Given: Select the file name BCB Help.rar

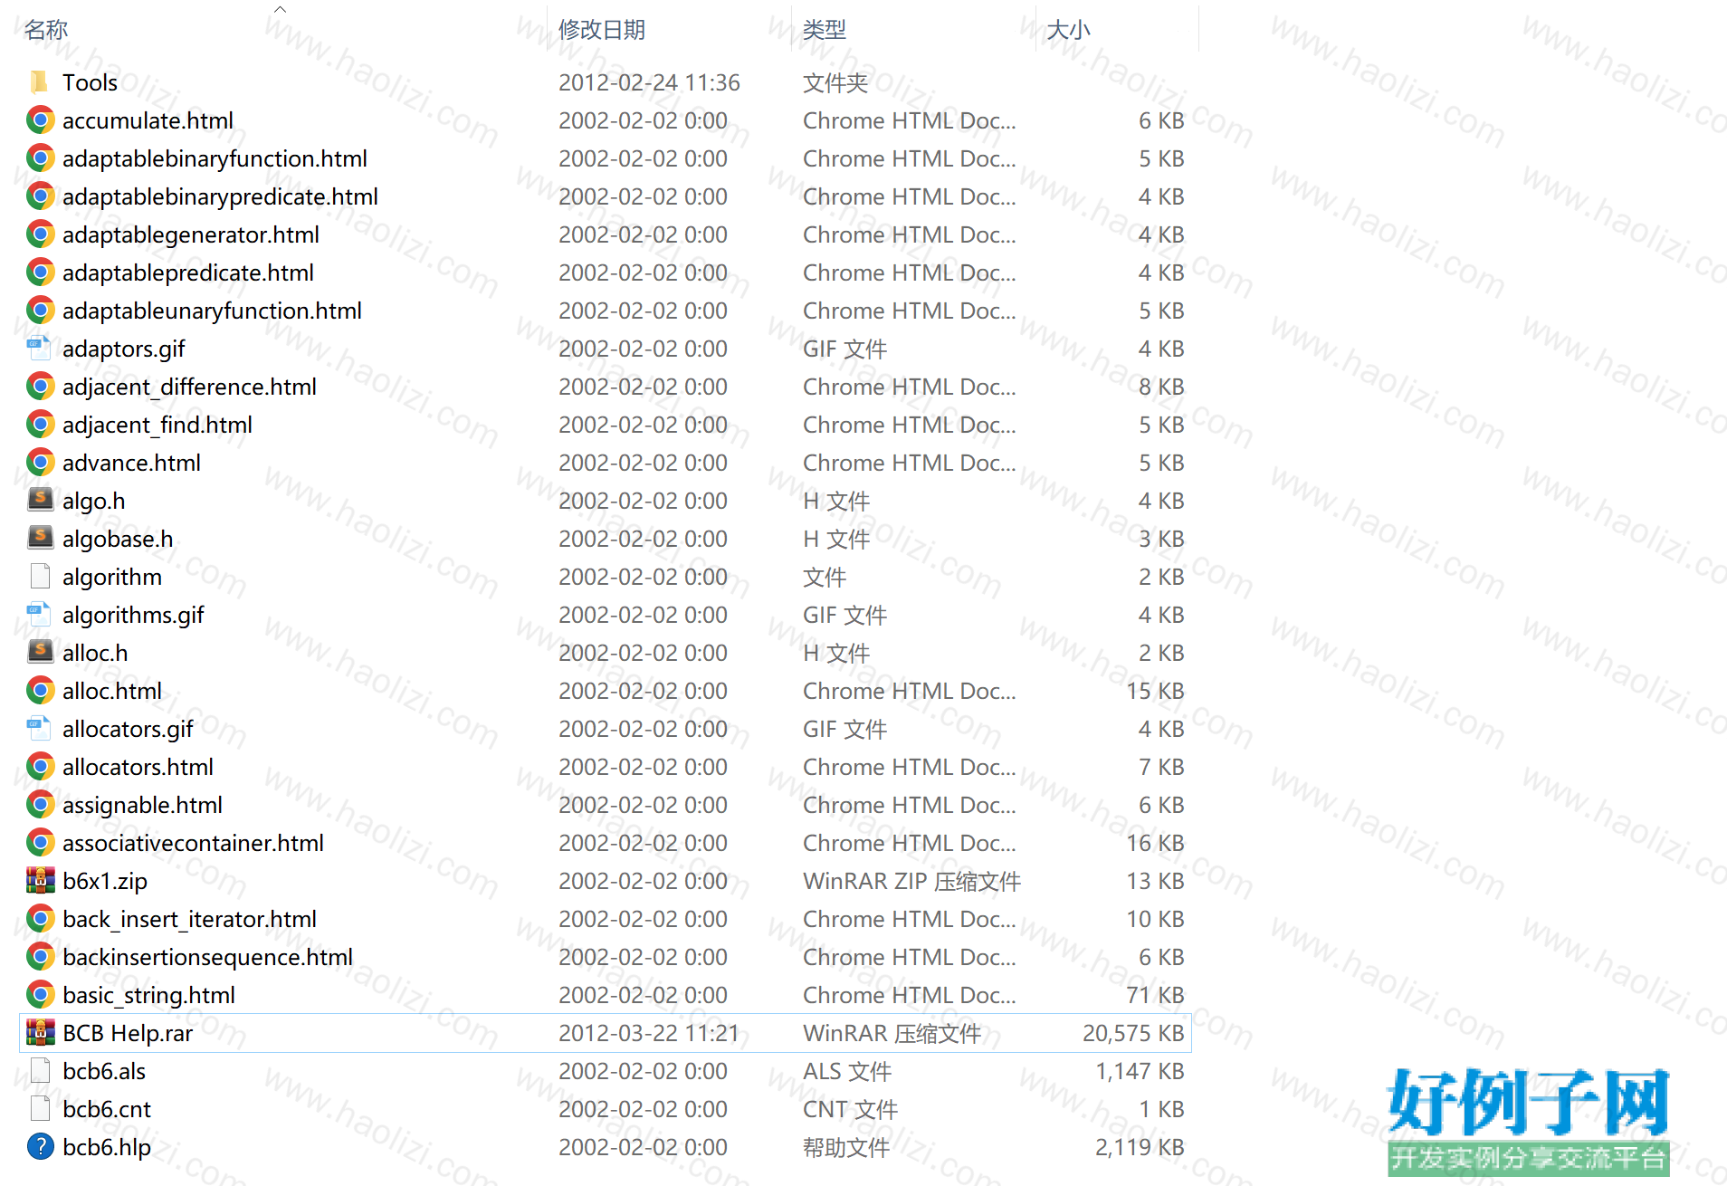Looking at the screenshot, I should coord(128,1033).
